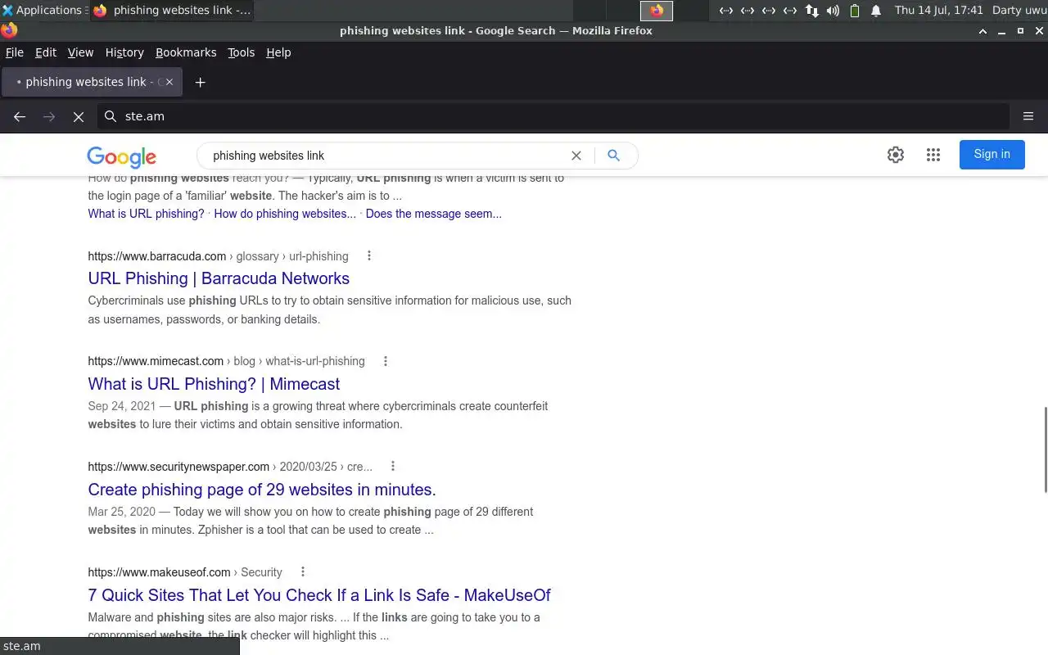This screenshot has height=655, width=1048.
Task: Click the volume speaker icon
Action: click(833, 11)
